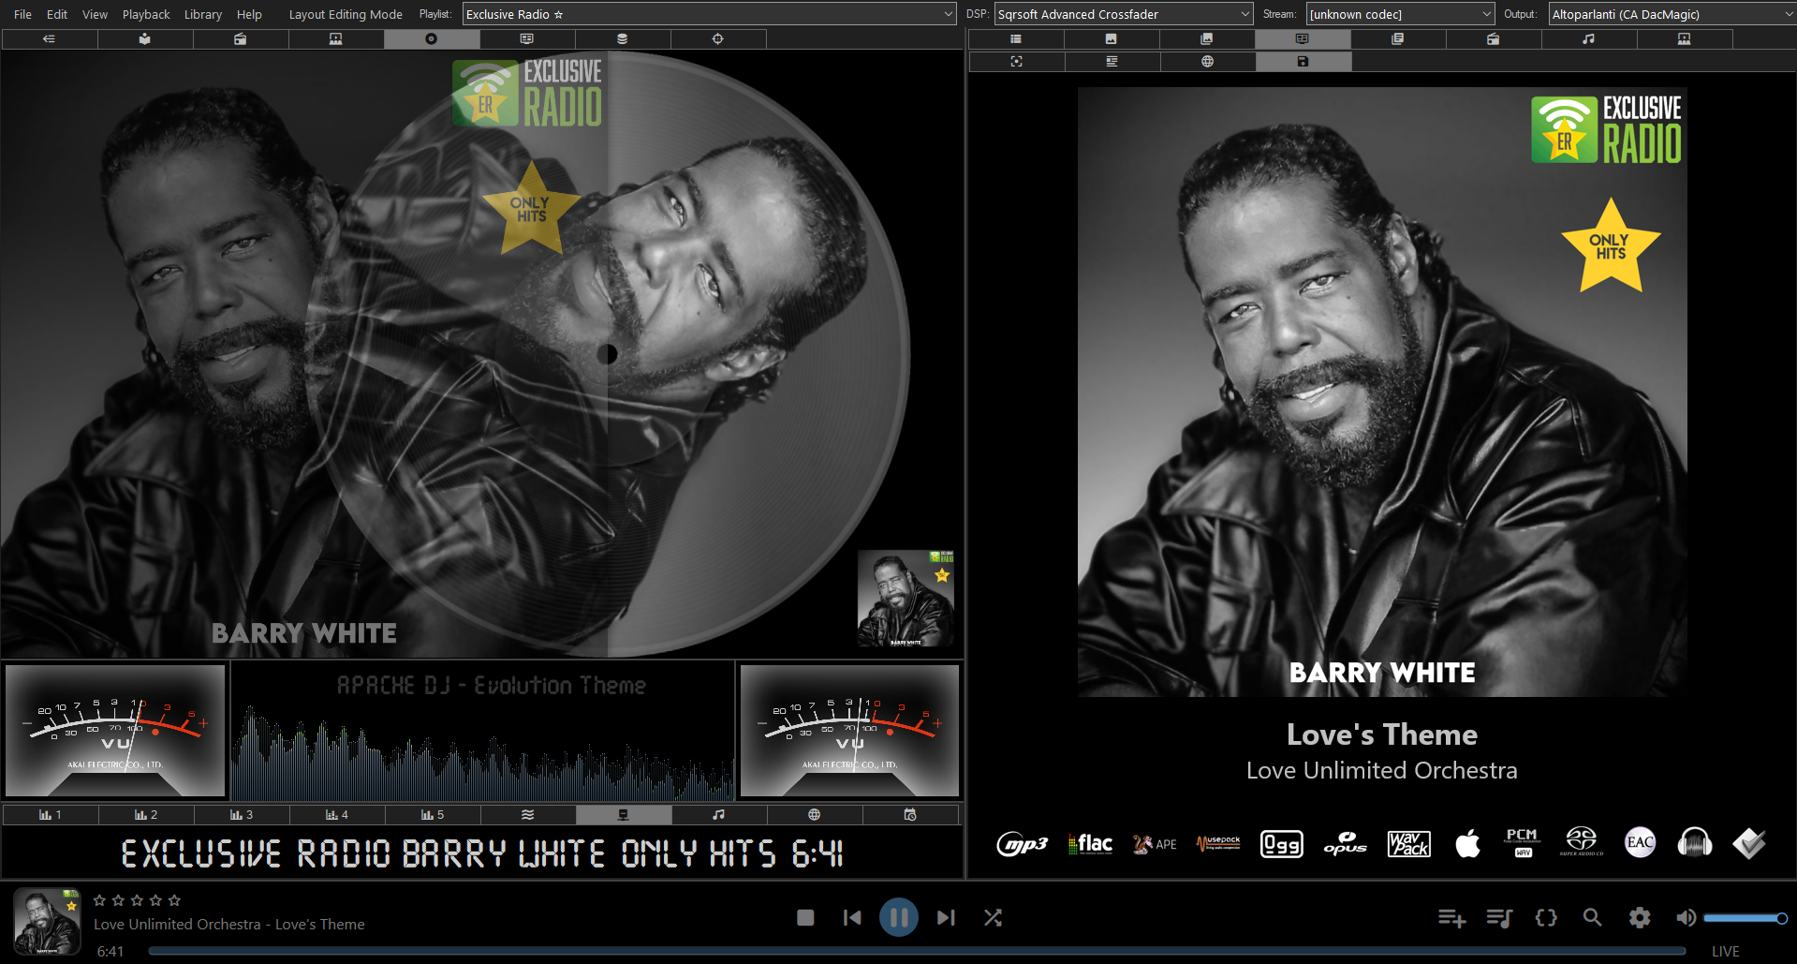This screenshot has width=1797, height=964.
Task: Rate the track one star
Action: pos(99,900)
